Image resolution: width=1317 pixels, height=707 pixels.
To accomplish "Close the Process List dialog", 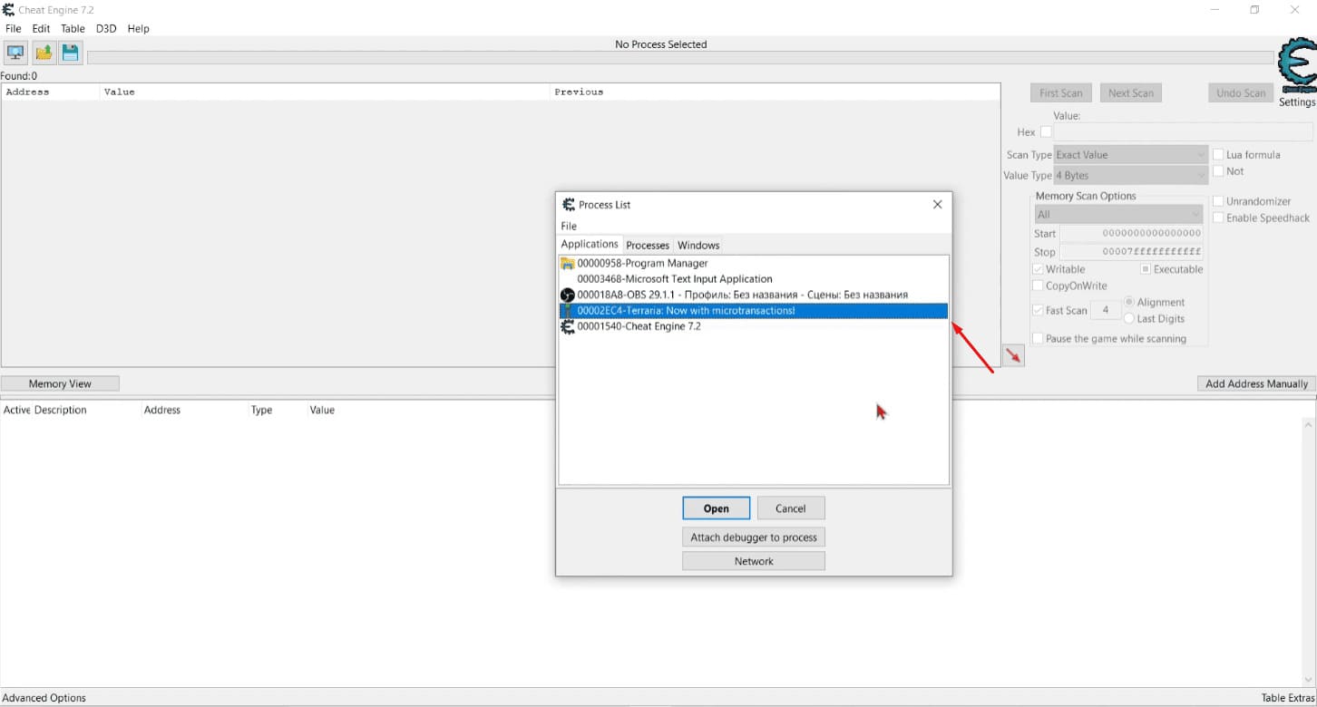I will 938,205.
